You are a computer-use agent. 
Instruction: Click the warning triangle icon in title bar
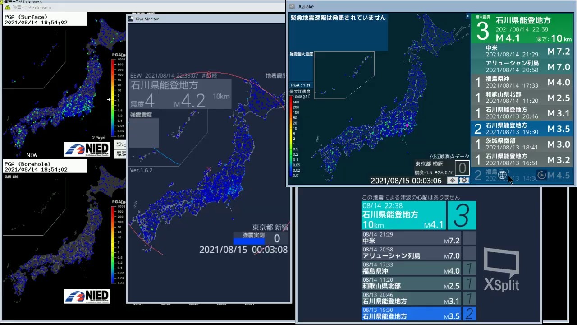point(8,7)
